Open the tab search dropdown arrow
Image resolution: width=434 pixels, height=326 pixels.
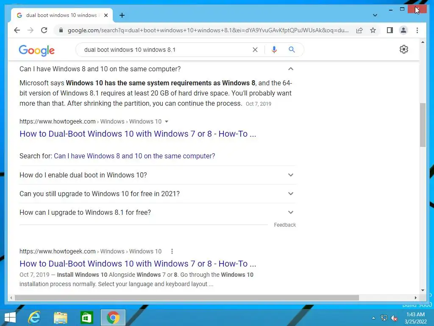point(375,15)
